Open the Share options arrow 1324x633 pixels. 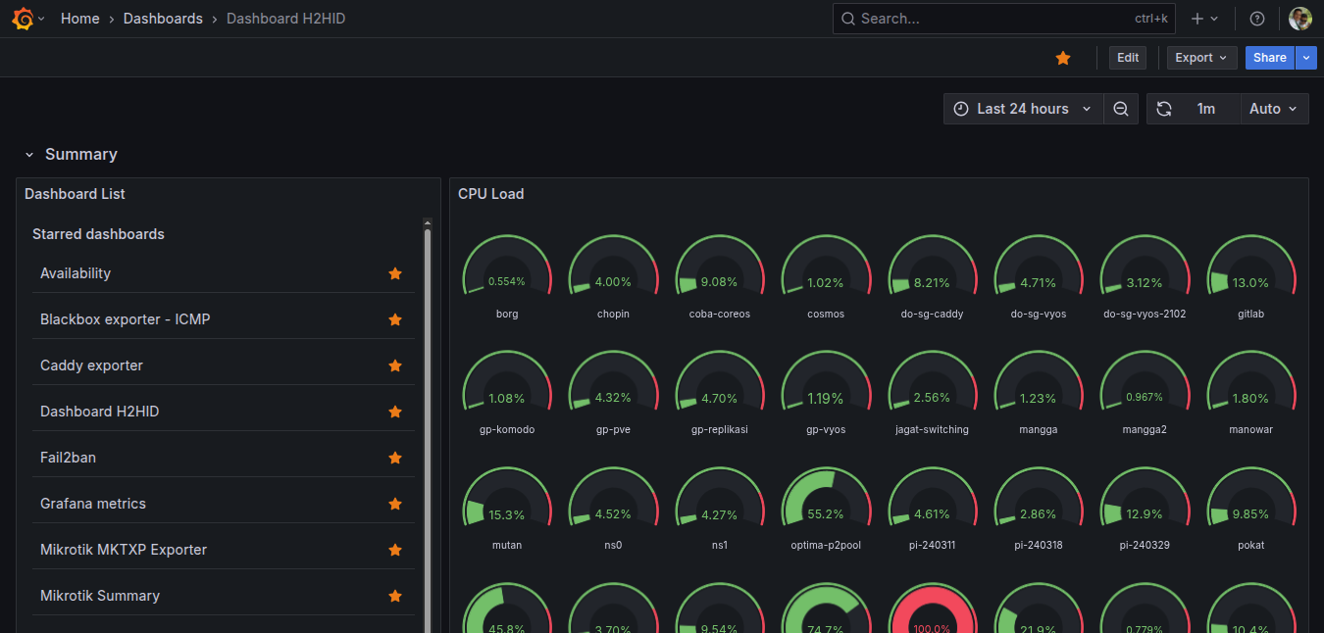(1305, 58)
